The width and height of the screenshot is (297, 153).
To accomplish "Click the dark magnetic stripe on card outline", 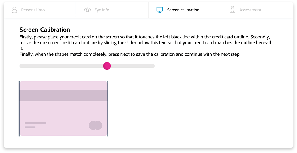I will pos(63,96).
